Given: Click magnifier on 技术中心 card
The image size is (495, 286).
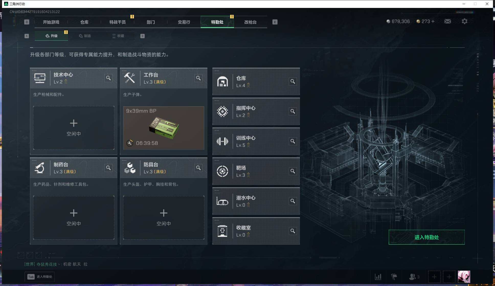Looking at the screenshot, I should 108,78.
